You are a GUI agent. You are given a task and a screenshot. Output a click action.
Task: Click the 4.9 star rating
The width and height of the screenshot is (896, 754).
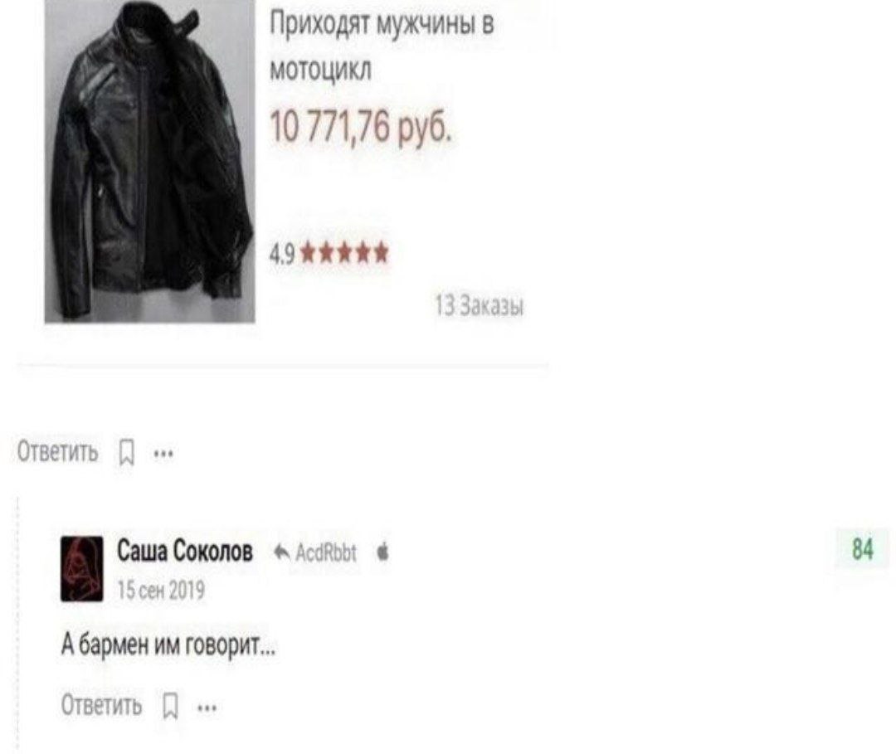329,252
